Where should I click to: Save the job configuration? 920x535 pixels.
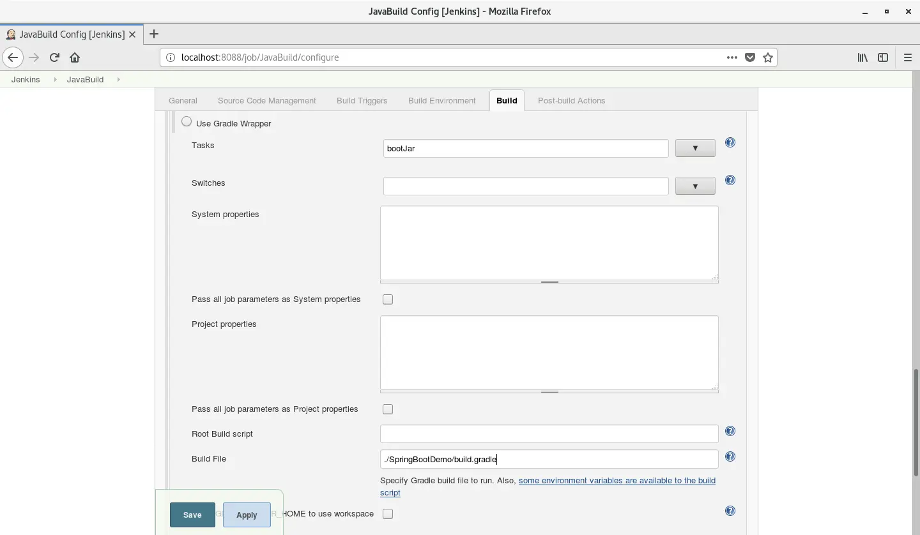tap(192, 515)
